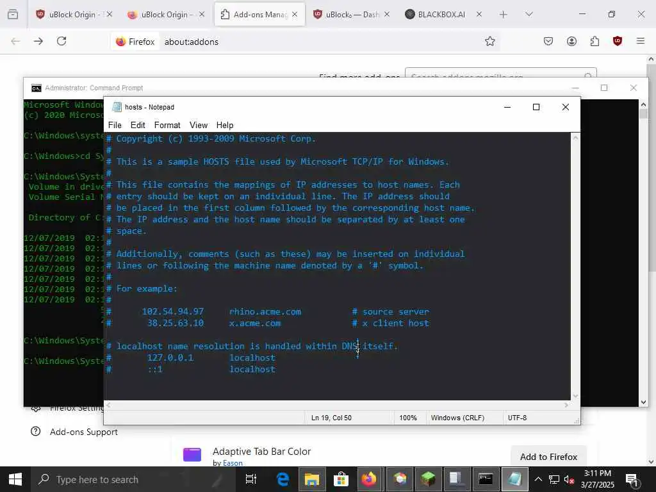
Task: Open Notepad's Help menu
Action: tap(225, 125)
